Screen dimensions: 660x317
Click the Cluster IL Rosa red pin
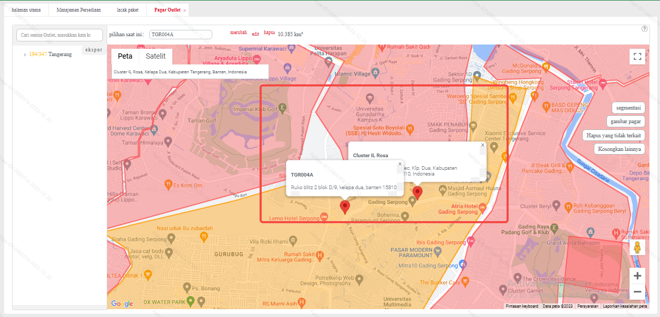(417, 193)
